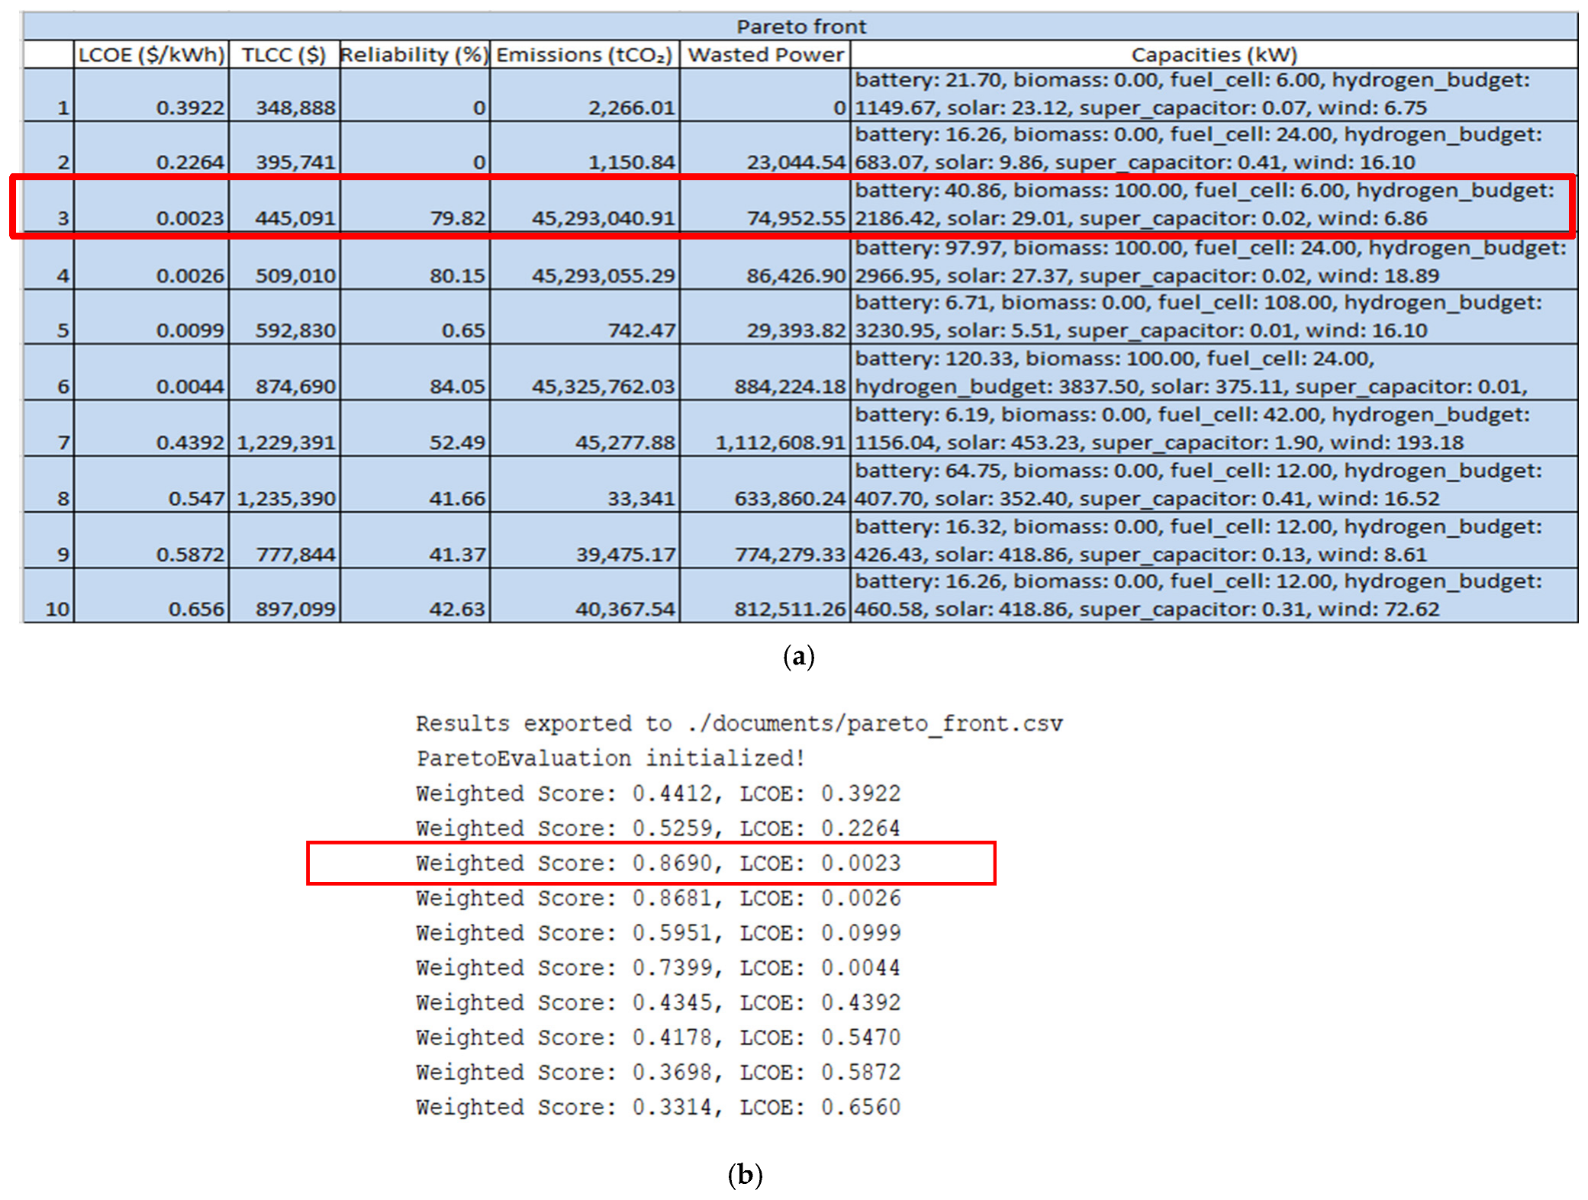Click Weighted Score 0.3314 last line
This screenshot has height=1200, width=1588.
tap(658, 1107)
